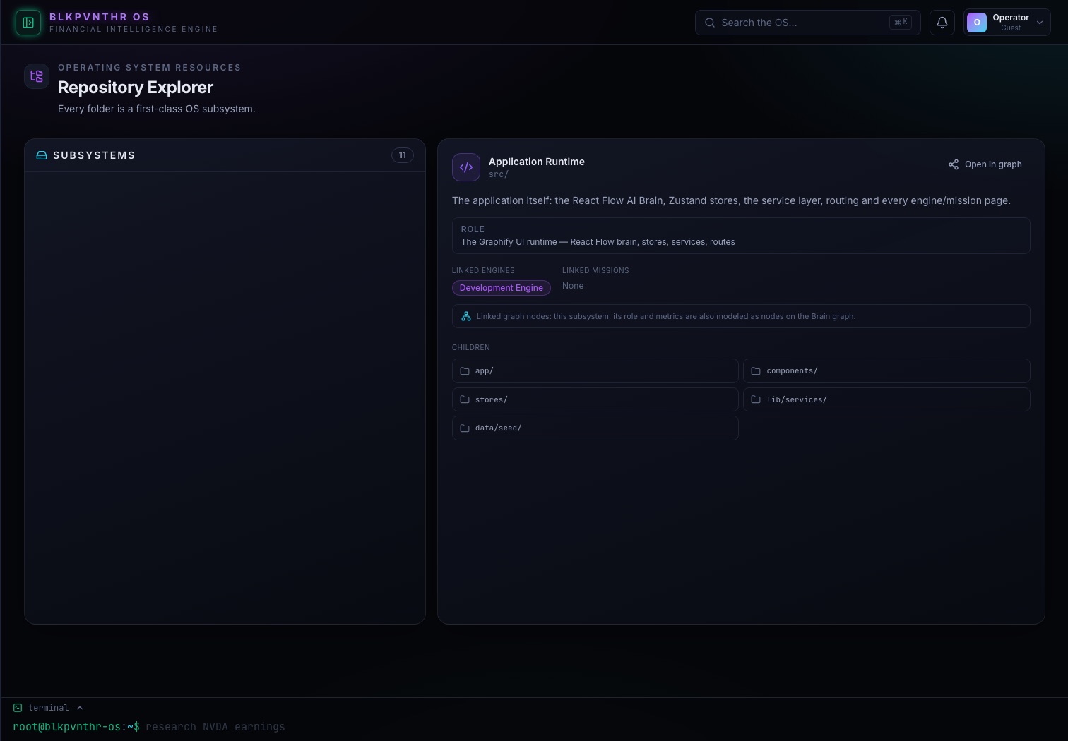Open the data/seed/ child folder
Image resolution: width=1068 pixels, height=741 pixels.
pos(595,428)
